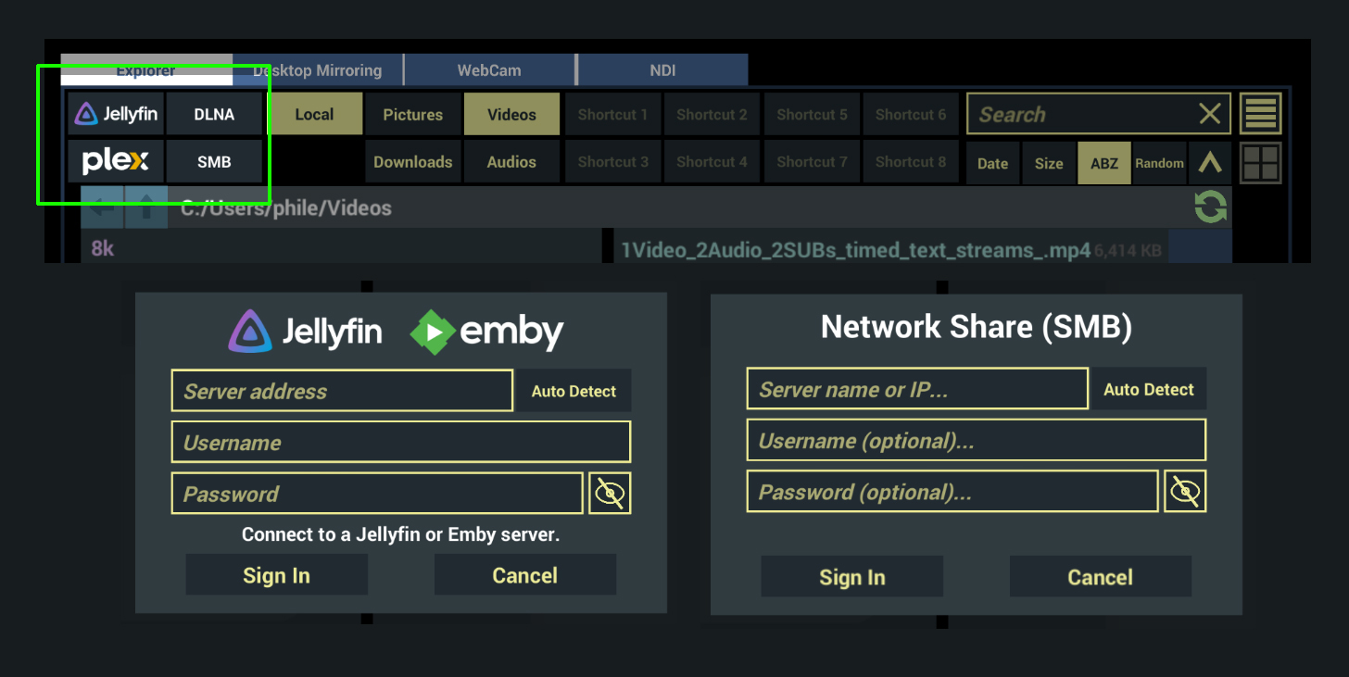Click the Jellyfin Server address field

pyautogui.click(x=342, y=391)
